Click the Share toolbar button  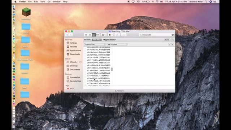click(x=117, y=35)
